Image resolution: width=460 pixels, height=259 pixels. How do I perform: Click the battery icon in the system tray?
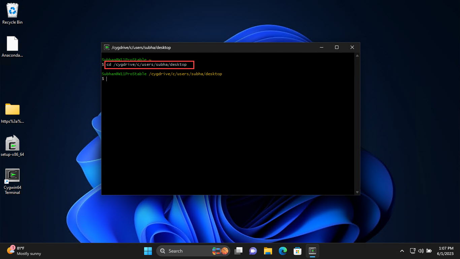click(429, 251)
